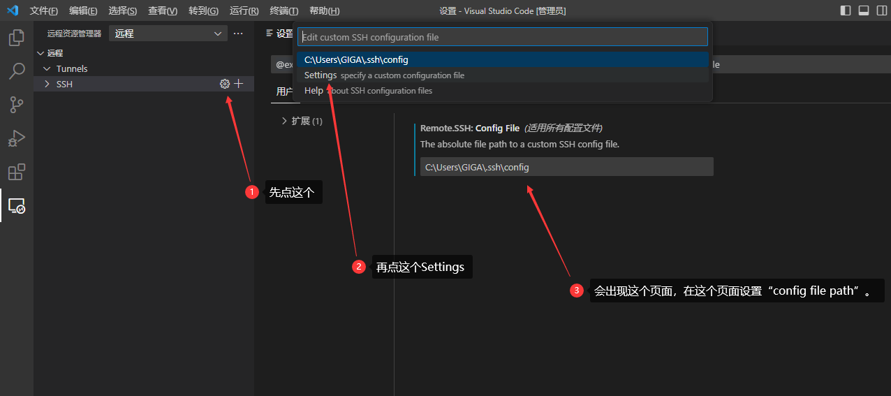Choose Settings custom configuration file option
This screenshot has width=891, height=396.
pos(503,75)
